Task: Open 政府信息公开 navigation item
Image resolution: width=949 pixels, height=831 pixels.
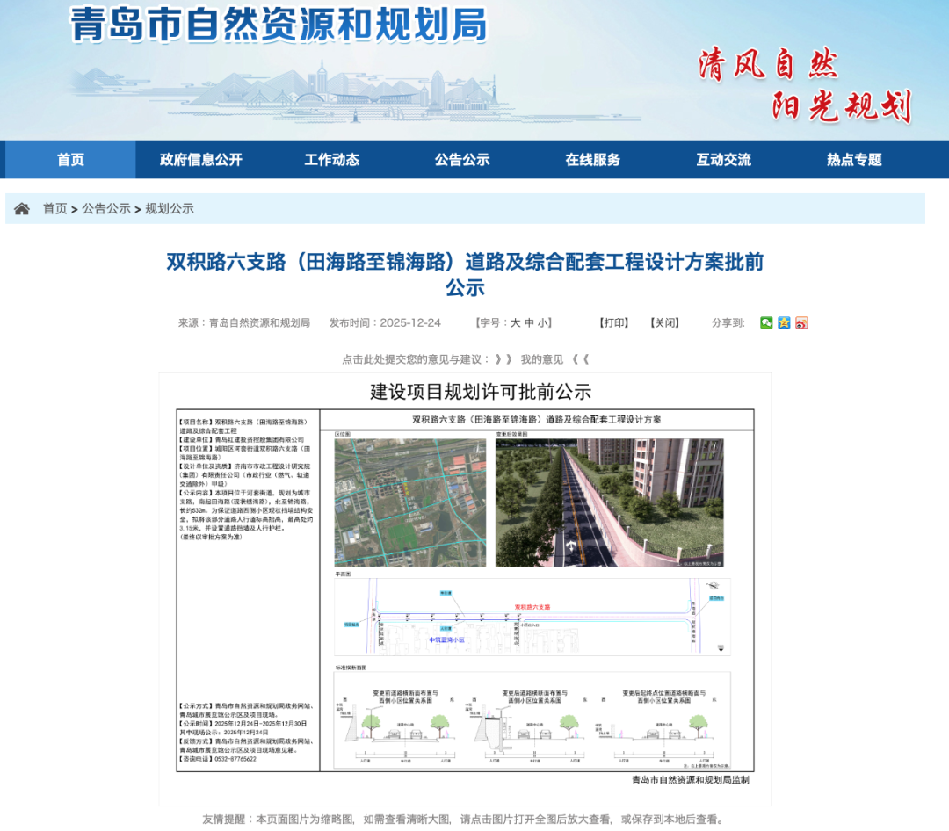Action: coord(200,160)
